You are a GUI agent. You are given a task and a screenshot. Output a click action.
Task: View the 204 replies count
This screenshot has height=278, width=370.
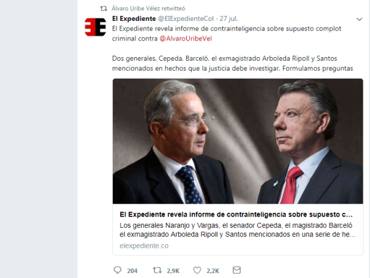(132, 271)
